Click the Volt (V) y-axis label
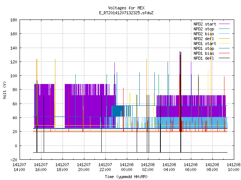 tap(5, 90)
